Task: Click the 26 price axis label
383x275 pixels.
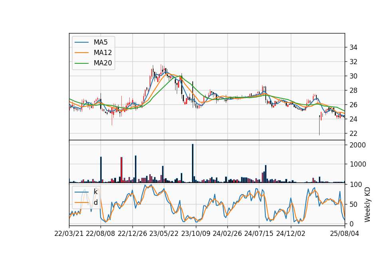Action: [x=353, y=105]
